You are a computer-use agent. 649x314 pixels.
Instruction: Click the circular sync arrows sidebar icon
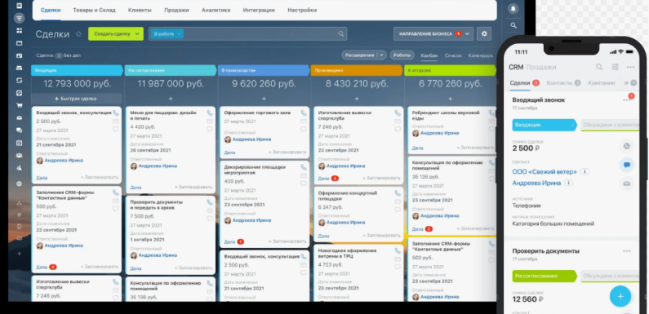tap(19, 80)
